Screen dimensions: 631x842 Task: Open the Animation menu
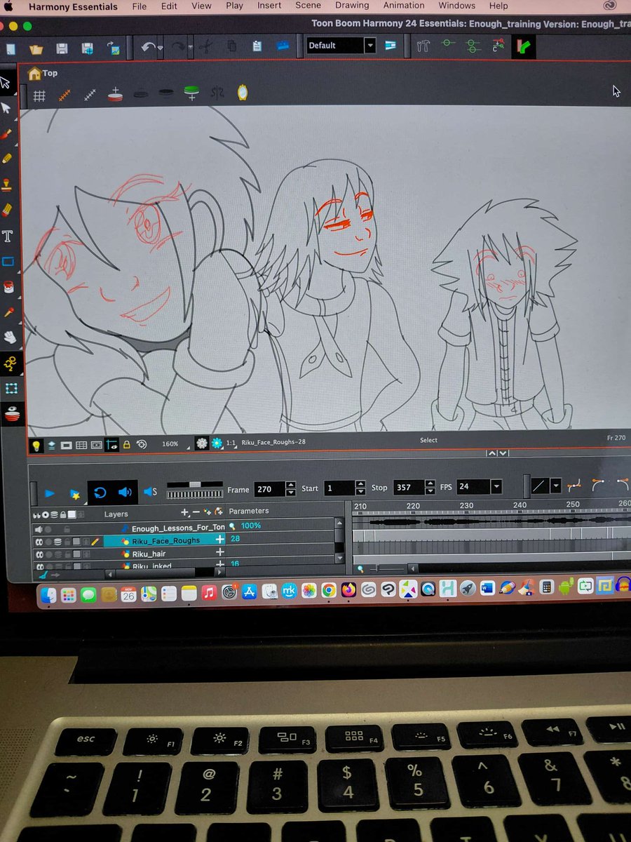(404, 5)
